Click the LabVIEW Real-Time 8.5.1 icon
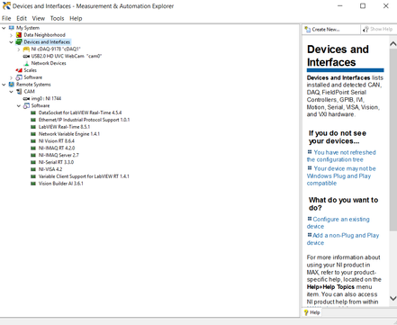The width and height of the screenshot is (397, 325). 33,127
